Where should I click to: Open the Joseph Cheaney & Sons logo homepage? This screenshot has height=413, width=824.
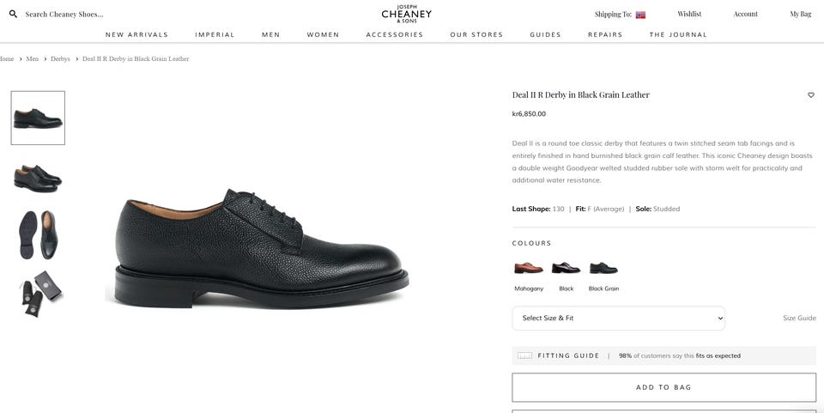tap(406, 15)
